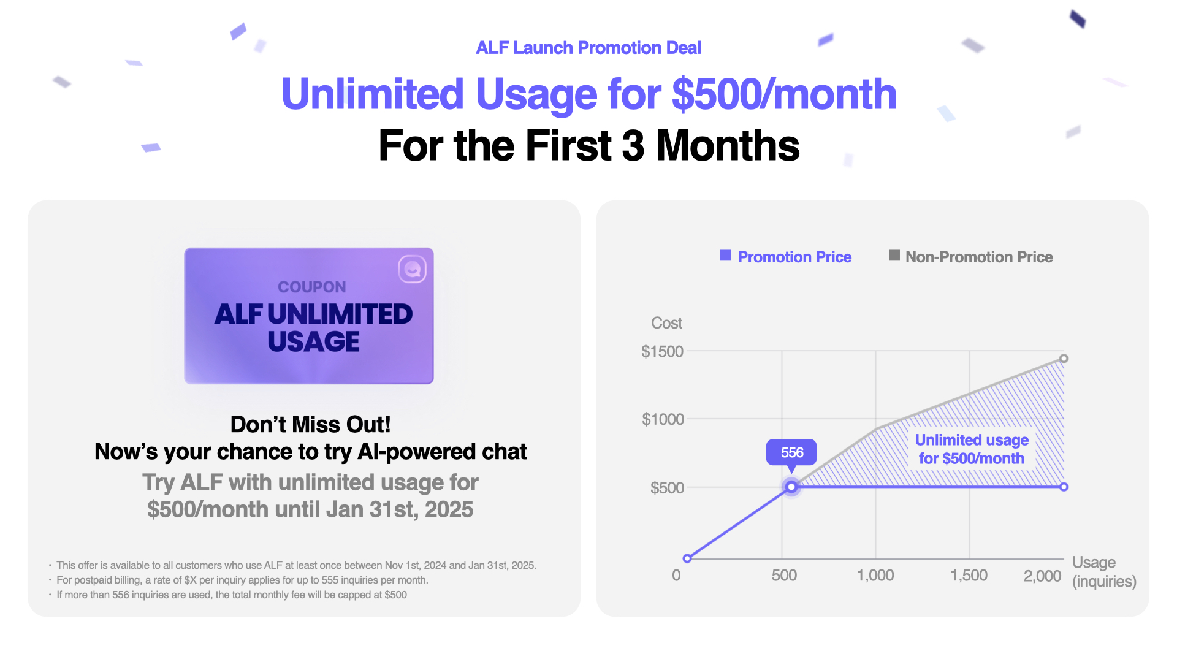Click the dark navy confetti piece
The height and width of the screenshot is (662, 1177).
click(x=1078, y=18)
